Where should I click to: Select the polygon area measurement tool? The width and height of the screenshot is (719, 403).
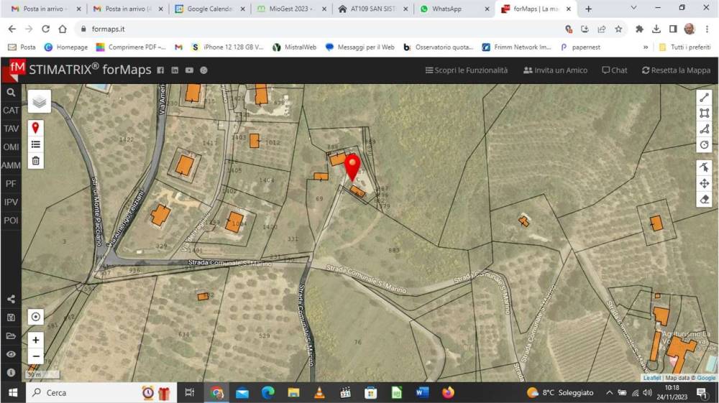point(704,114)
